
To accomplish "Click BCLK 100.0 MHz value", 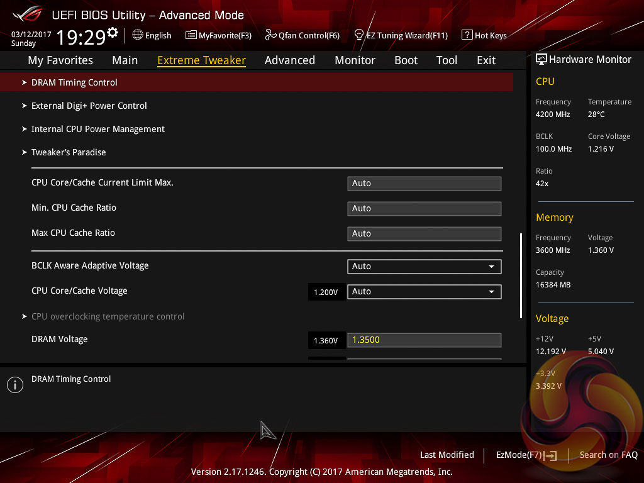I will [x=553, y=148].
